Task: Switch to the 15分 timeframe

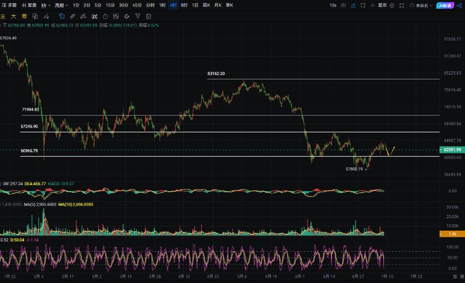Action: click(x=110, y=5)
